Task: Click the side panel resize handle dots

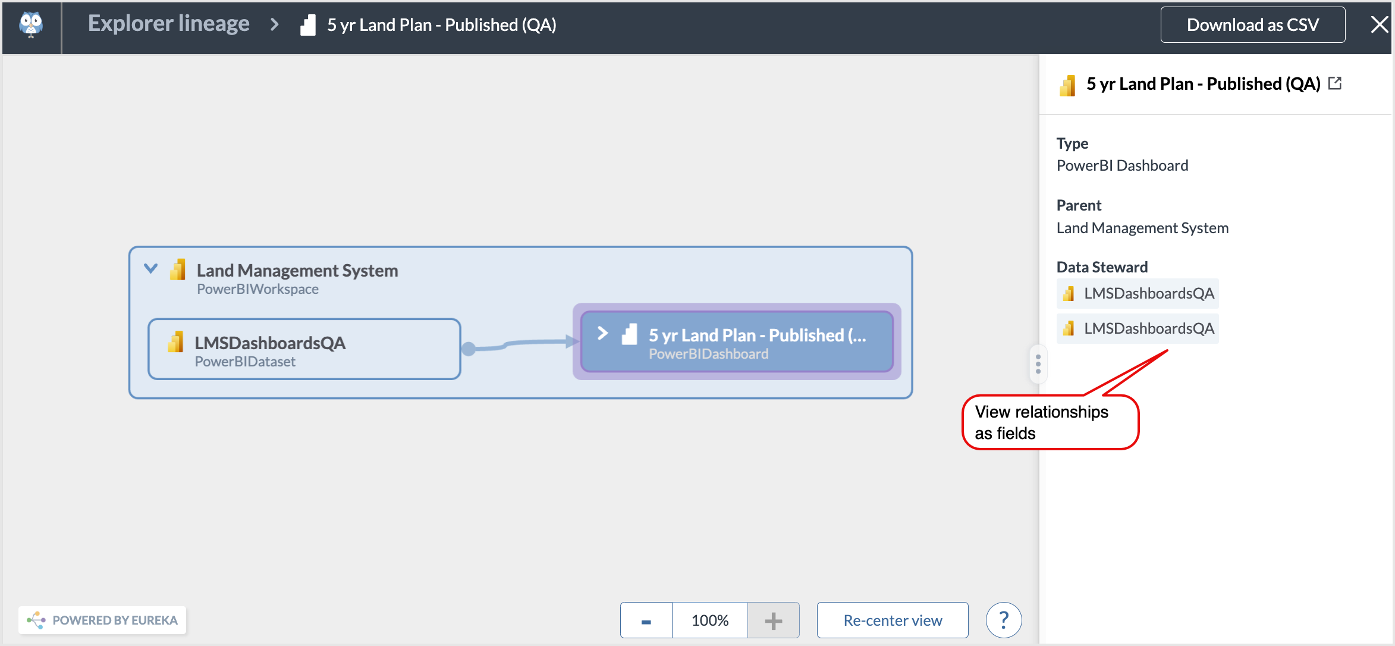Action: point(1038,364)
